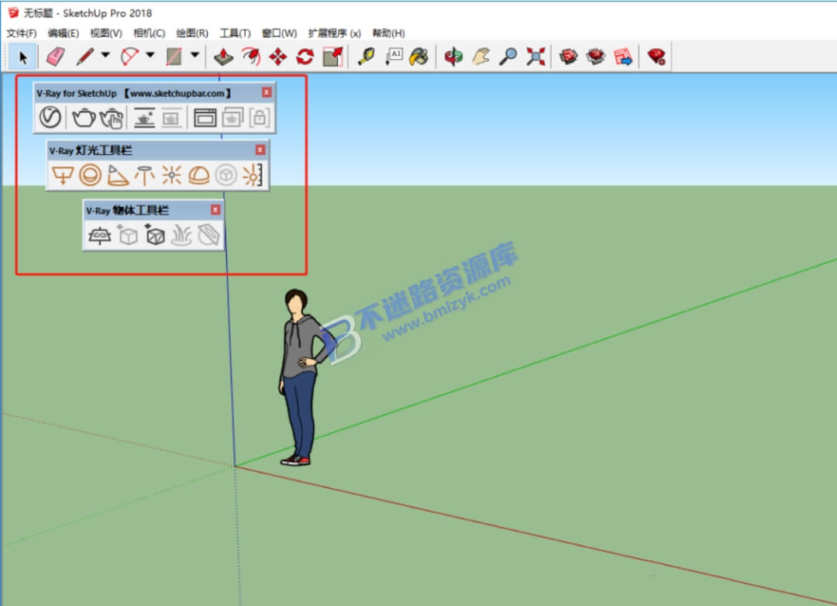
Task: Expand the Rectangle shapes dropdown arrow
Action: (195, 55)
